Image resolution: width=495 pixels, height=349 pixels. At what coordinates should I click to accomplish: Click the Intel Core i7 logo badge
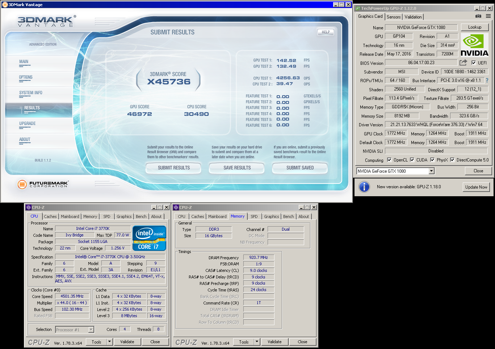[149, 238]
